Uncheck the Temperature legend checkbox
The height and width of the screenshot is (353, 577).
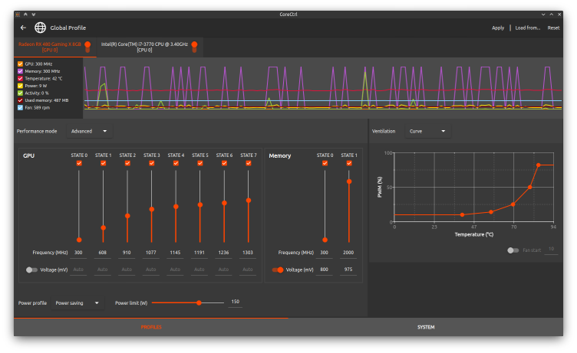pyautogui.click(x=20, y=78)
